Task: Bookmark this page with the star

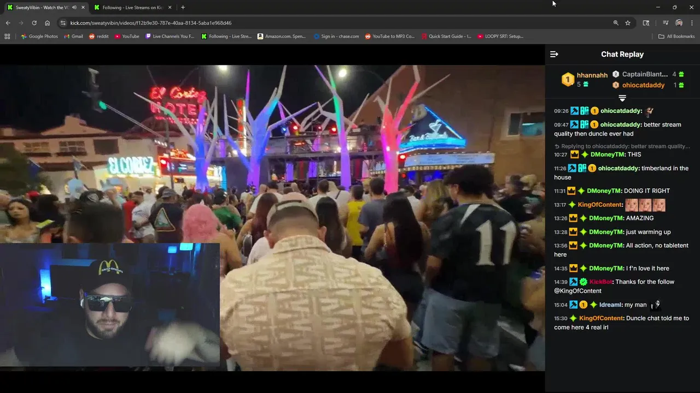Action: pos(628,23)
